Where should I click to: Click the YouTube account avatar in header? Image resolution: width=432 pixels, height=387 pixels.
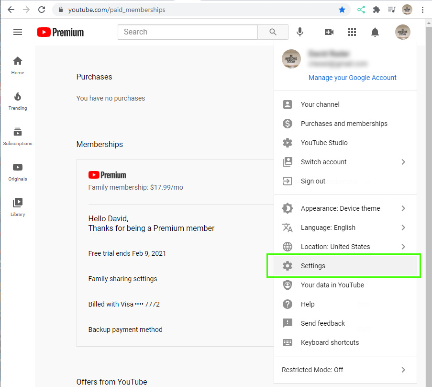pos(402,32)
